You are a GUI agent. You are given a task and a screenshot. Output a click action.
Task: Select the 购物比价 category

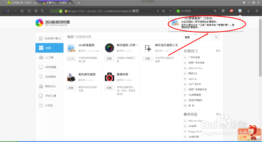click(x=50, y=86)
